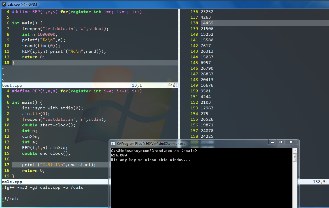Click the value 26790 on line 146

pos(207,68)
